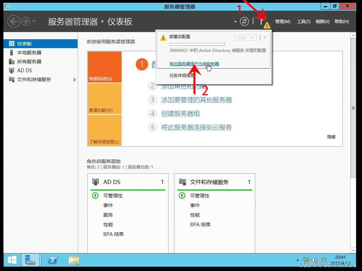Show hidden tray icons arrow
The height and width of the screenshot is (271, 362).
[298, 260]
